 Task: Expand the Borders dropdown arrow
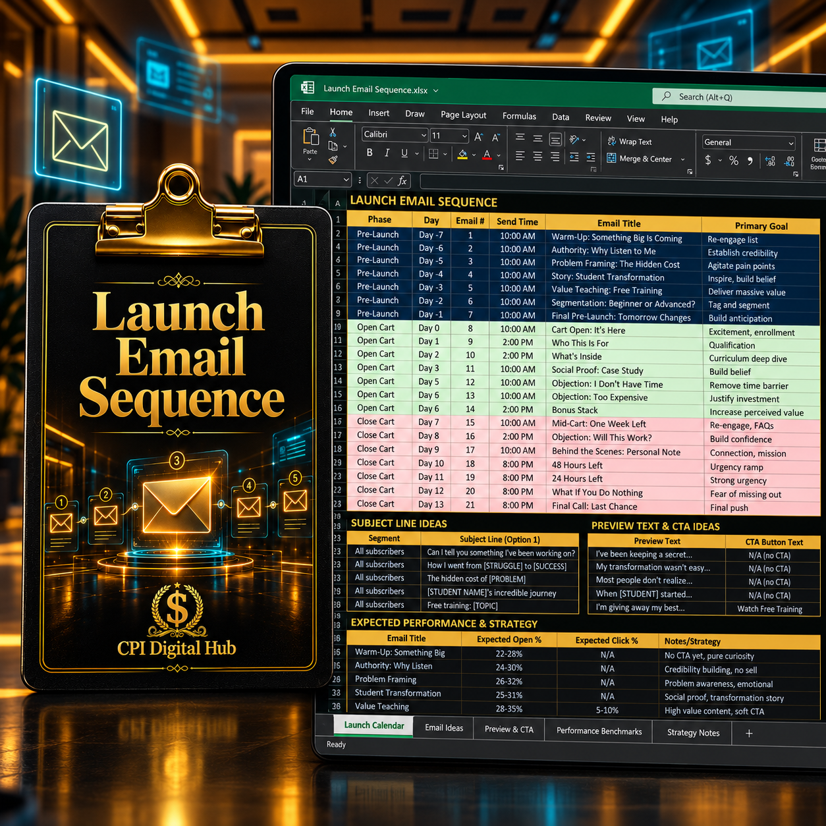pos(445,154)
